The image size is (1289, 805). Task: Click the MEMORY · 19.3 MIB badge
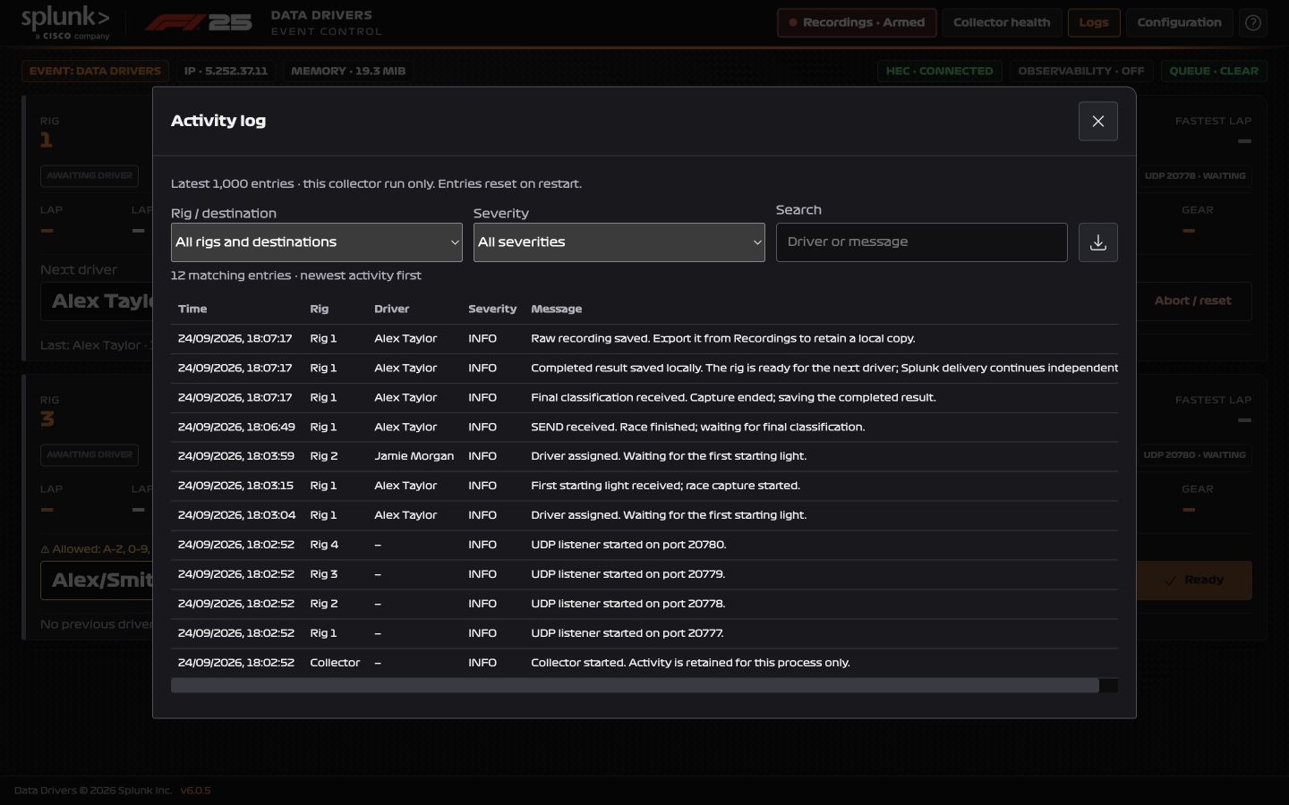tap(348, 71)
